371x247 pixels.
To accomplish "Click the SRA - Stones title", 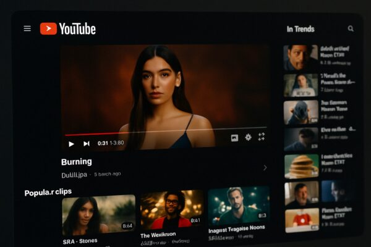I will coord(80,241).
